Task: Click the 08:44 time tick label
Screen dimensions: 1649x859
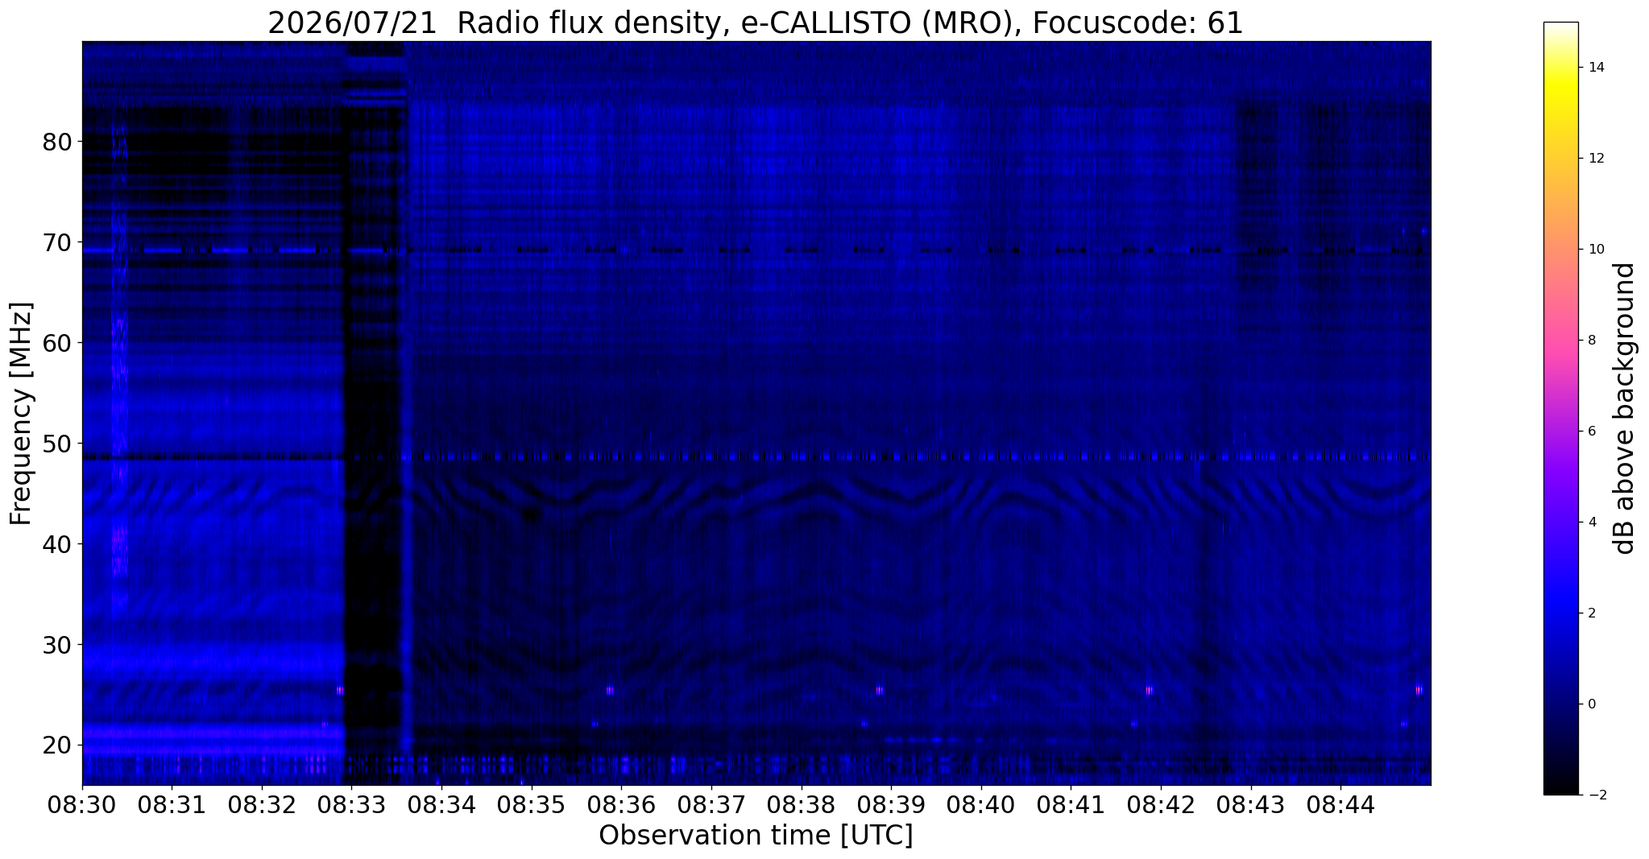Action: (x=1340, y=804)
